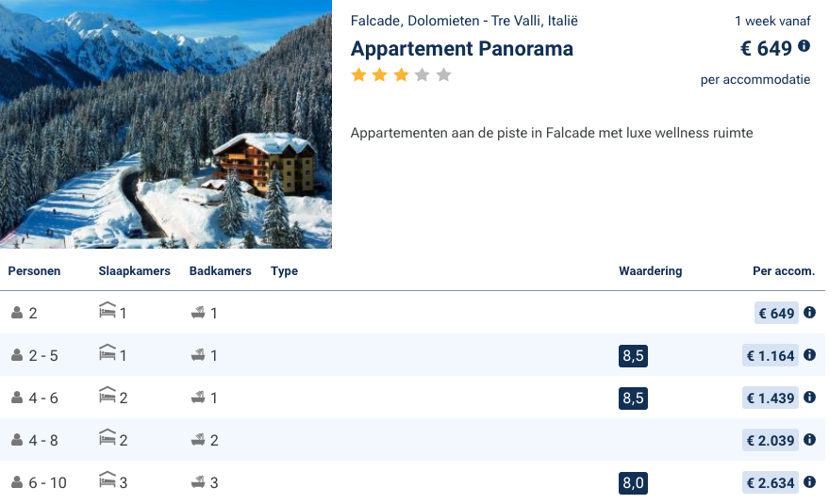Click the person icon in 2 - 5 persons row
This screenshot has height=504, width=829.
pyautogui.click(x=17, y=355)
